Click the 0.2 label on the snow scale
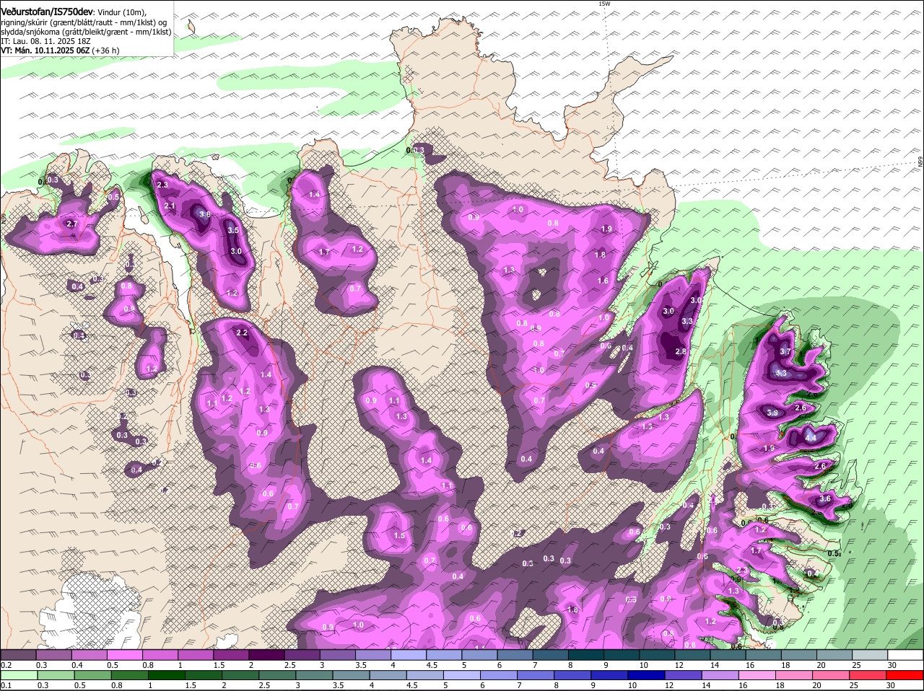Viewport: 924px width, 691px height. 6,665
